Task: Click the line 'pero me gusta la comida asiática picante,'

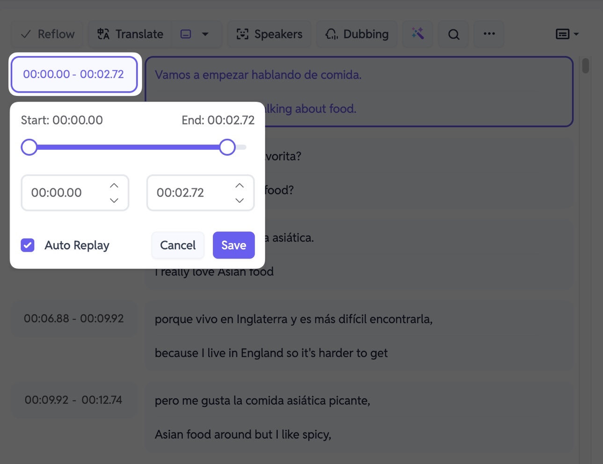Action: pyautogui.click(x=262, y=401)
